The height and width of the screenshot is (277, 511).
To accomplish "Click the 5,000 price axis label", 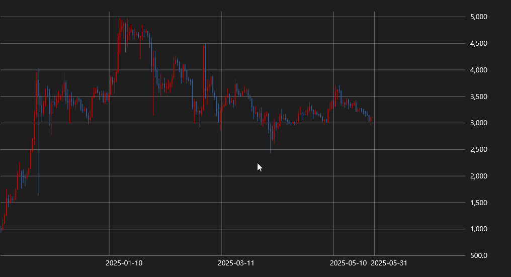I will [x=479, y=17].
